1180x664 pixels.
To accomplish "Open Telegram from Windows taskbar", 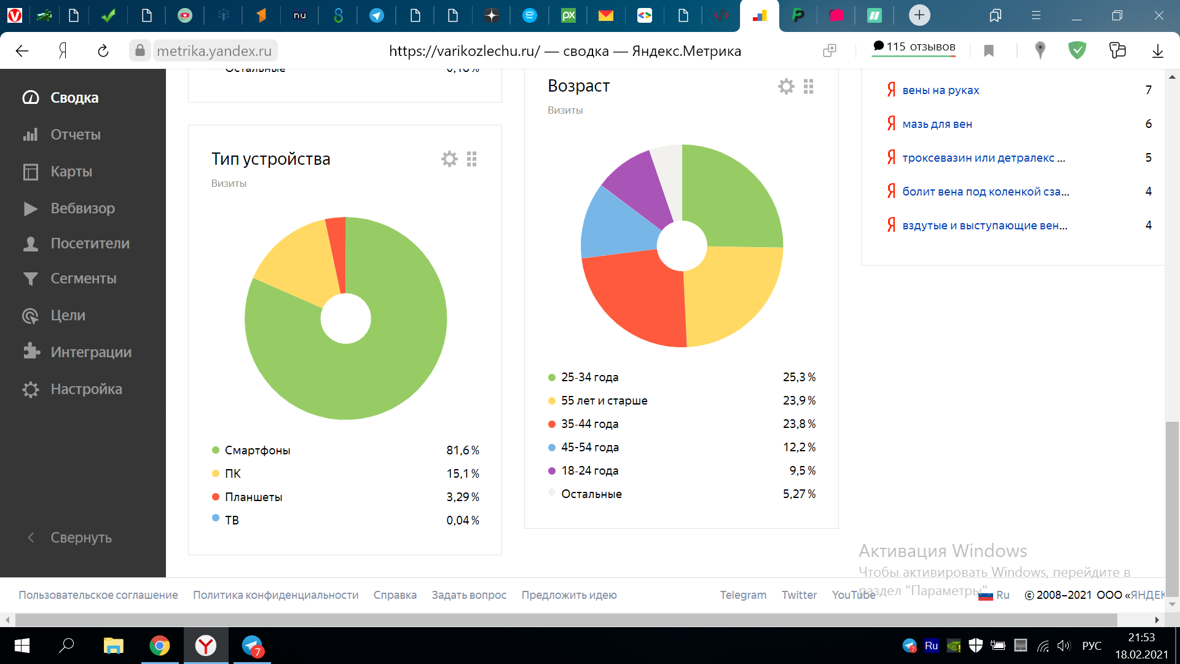I will point(252,646).
